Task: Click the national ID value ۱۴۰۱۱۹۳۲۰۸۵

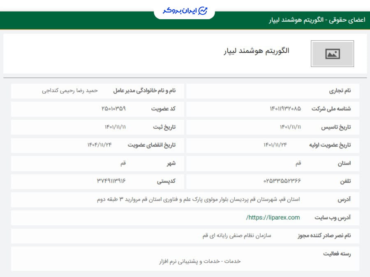Action: click(285, 109)
